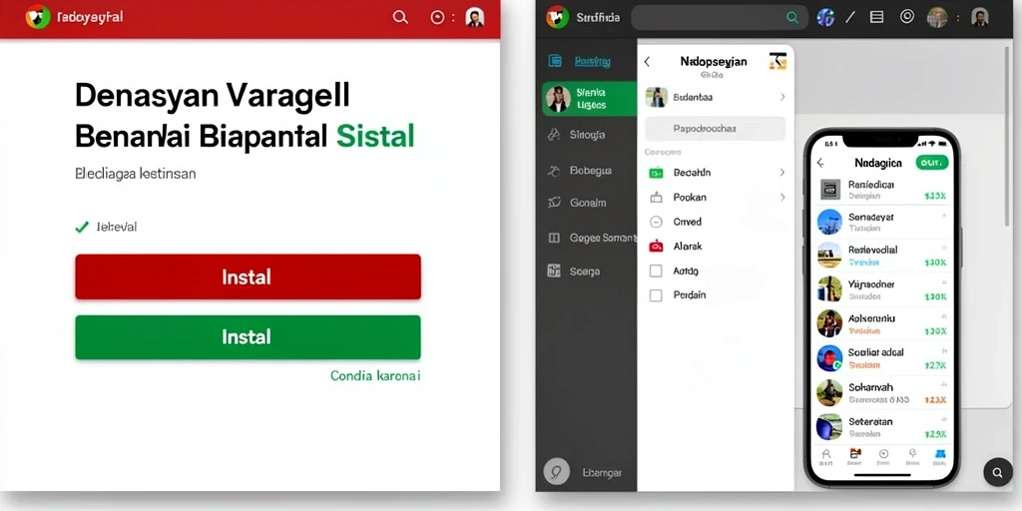This screenshot has height=511, width=1022.
Task: Open the Condia karenai link
Action: coord(375,375)
